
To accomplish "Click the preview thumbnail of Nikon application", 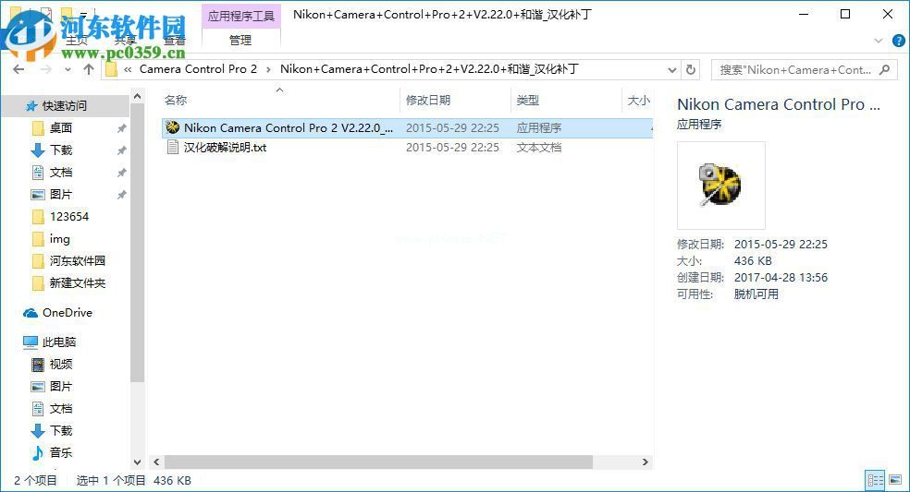I will pyautogui.click(x=720, y=186).
